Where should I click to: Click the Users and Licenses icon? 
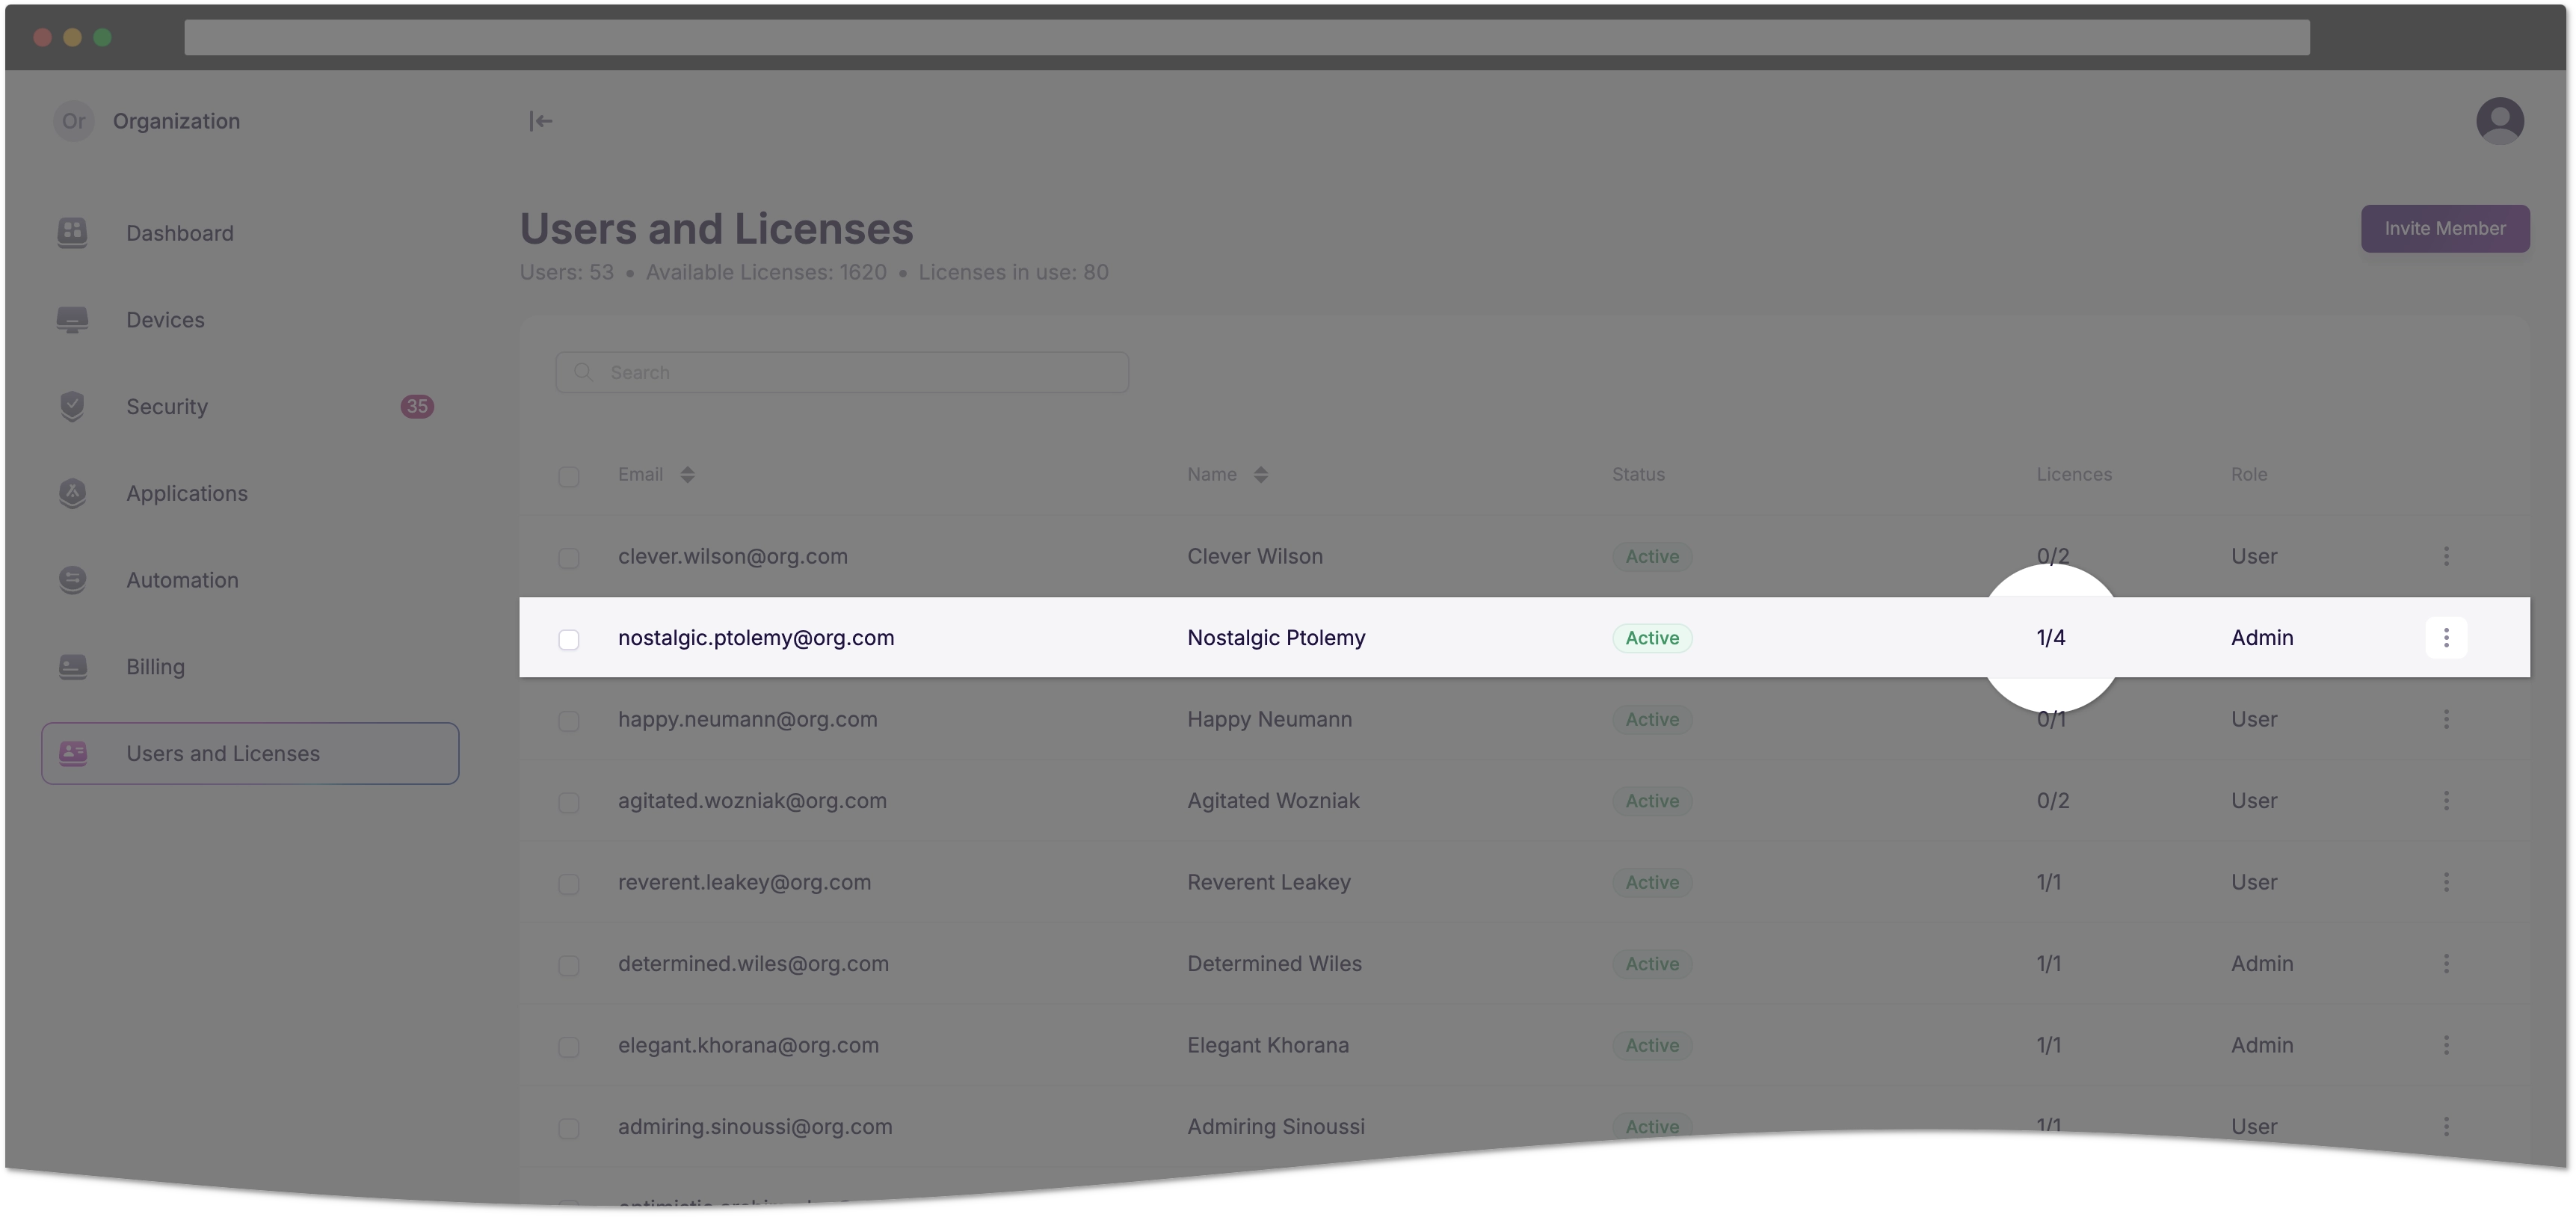[x=73, y=752]
